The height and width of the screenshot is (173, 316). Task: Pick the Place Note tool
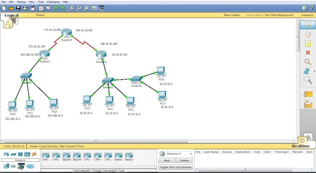pyautogui.click(x=308, y=44)
